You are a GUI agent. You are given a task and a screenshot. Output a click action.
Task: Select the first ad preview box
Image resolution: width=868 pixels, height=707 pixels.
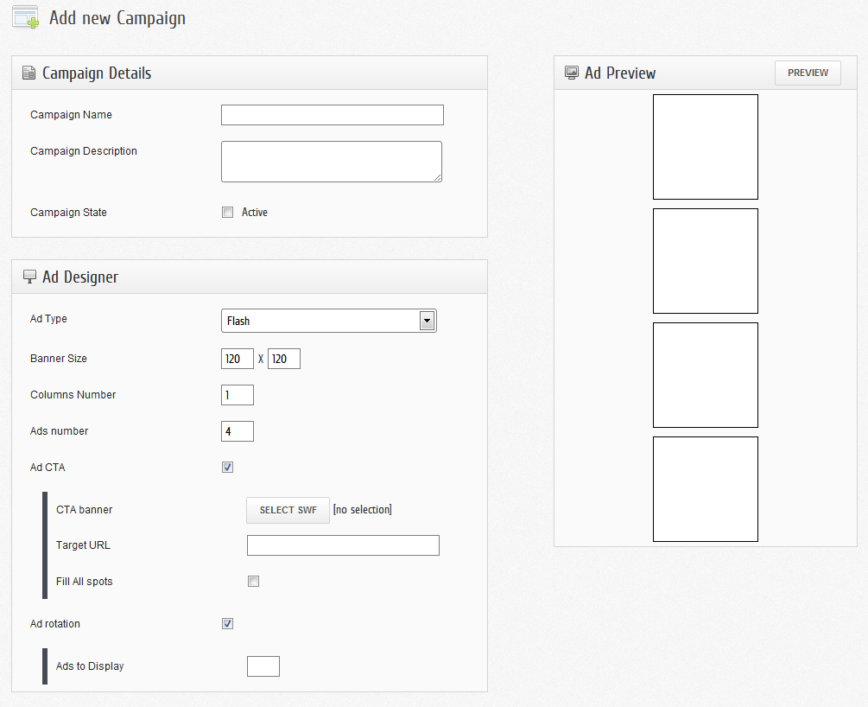(x=706, y=147)
